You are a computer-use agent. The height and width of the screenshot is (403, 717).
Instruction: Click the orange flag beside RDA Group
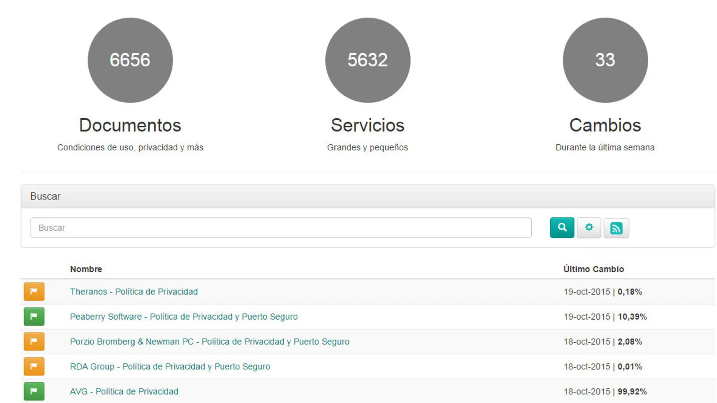pos(34,366)
